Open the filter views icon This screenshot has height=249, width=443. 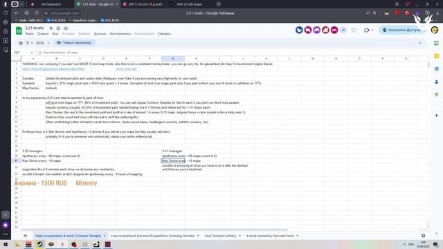[28, 43]
